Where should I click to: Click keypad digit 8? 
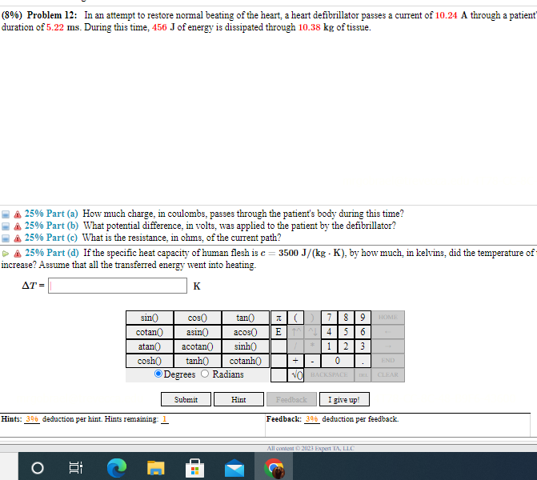(346, 318)
